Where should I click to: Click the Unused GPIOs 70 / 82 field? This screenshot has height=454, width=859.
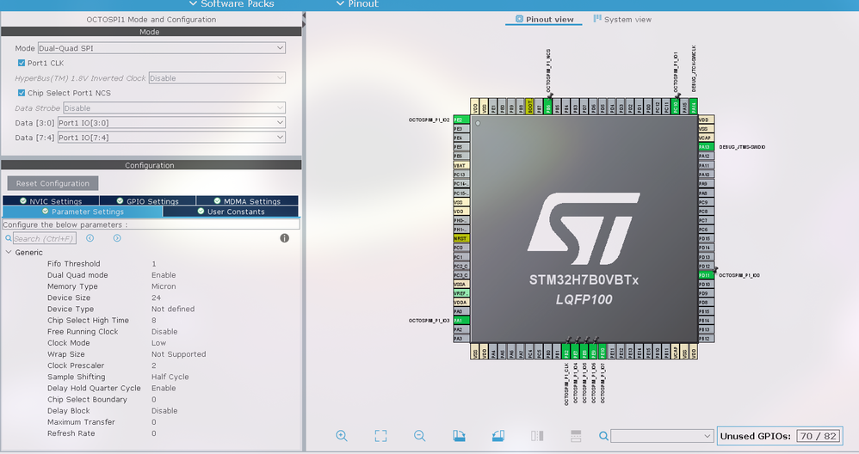tap(819, 436)
